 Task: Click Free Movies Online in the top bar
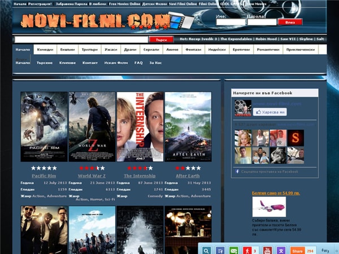[124, 4]
